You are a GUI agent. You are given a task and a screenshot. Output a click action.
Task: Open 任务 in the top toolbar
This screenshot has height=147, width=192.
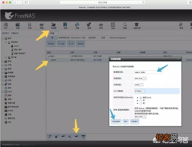30,26
